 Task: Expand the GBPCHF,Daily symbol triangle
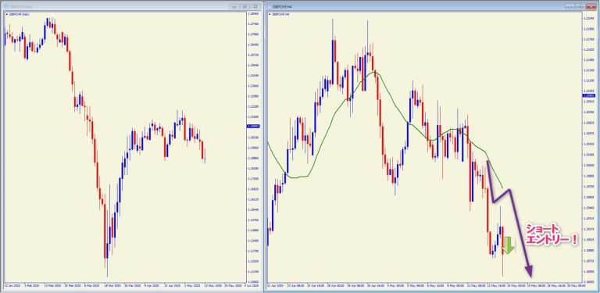[x=6, y=14]
